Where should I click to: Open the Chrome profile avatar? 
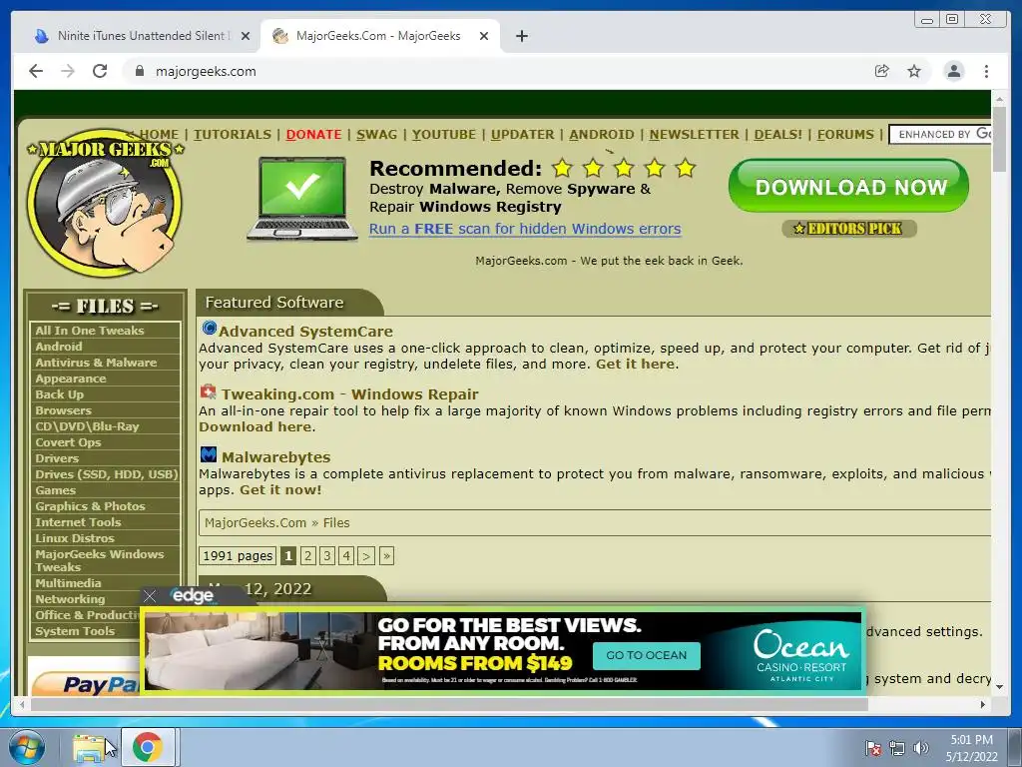coord(953,71)
